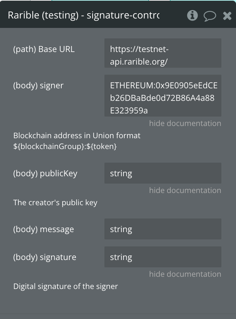Select "Digital signature of the signer" text
This screenshot has height=319, width=236.
(x=65, y=287)
